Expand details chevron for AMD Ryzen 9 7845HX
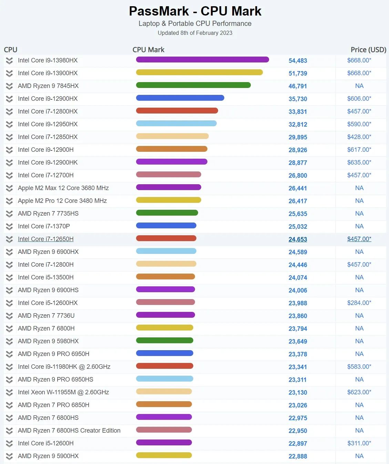The height and width of the screenshot is (464, 389). click(9, 86)
